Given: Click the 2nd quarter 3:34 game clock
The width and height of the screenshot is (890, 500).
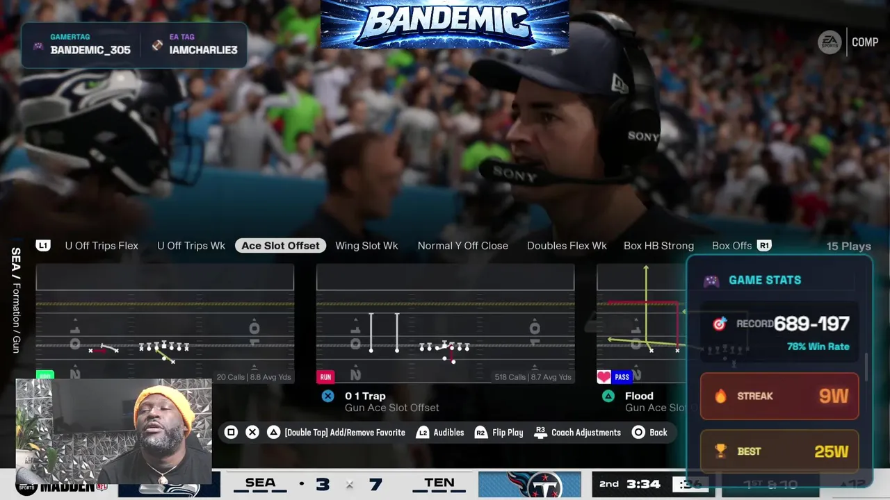Looking at the screenshot, I should 629,483.
